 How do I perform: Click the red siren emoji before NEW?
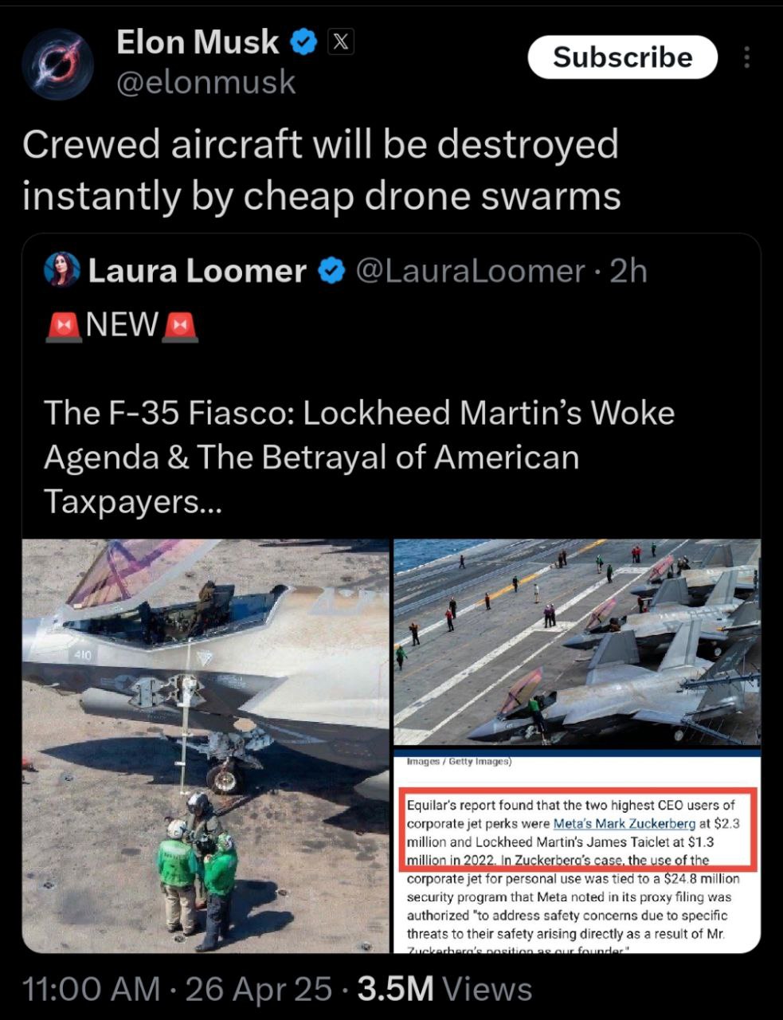[63, 325]
